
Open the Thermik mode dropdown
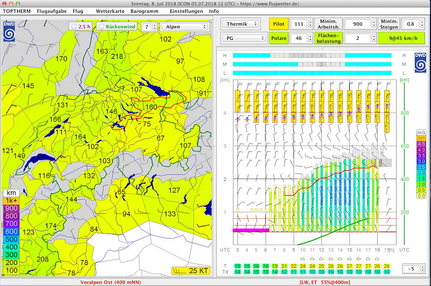(241, 24)
